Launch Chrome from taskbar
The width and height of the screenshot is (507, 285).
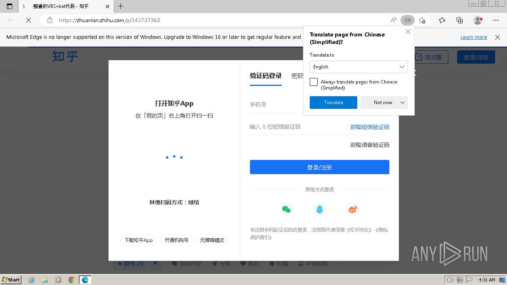[71, 280]
